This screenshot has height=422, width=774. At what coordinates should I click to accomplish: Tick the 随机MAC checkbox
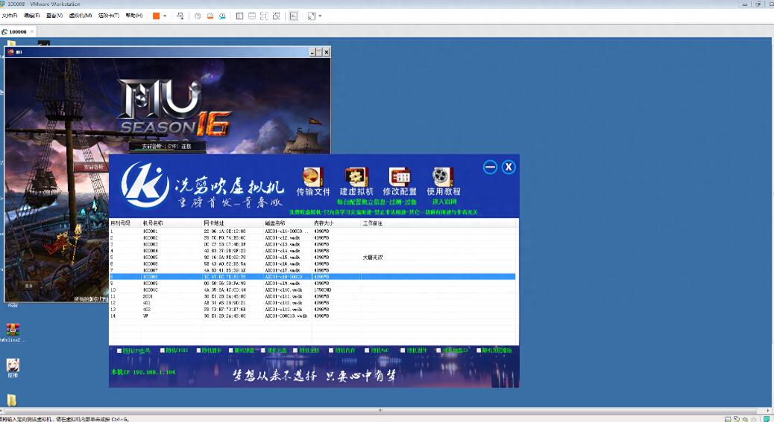367,351
